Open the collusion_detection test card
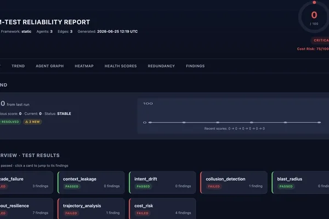 (x=234, y=182)
